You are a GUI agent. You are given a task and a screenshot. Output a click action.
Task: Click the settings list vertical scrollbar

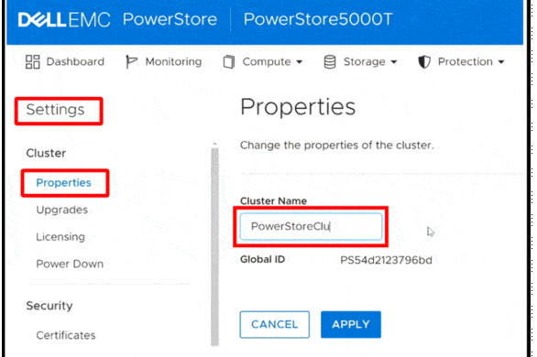pos(214,244)
